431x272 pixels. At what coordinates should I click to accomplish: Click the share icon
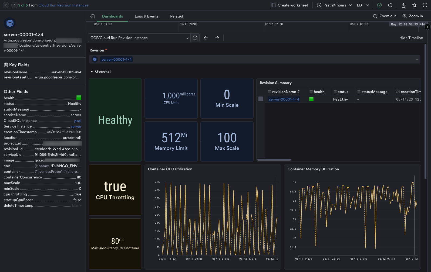click(403, 5)
